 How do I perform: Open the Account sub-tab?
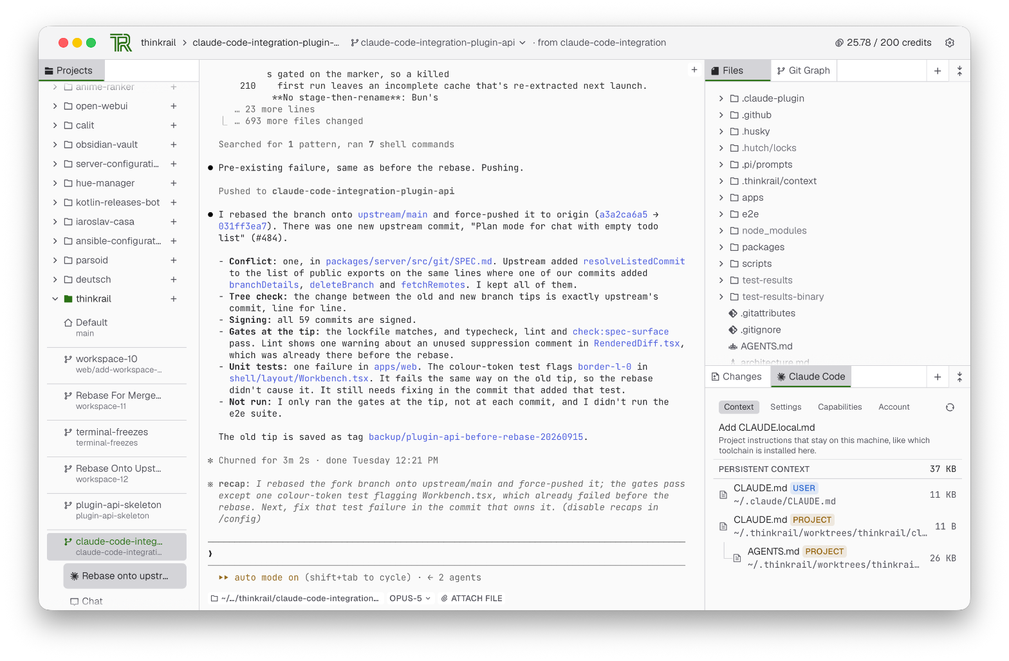[894, 407]
